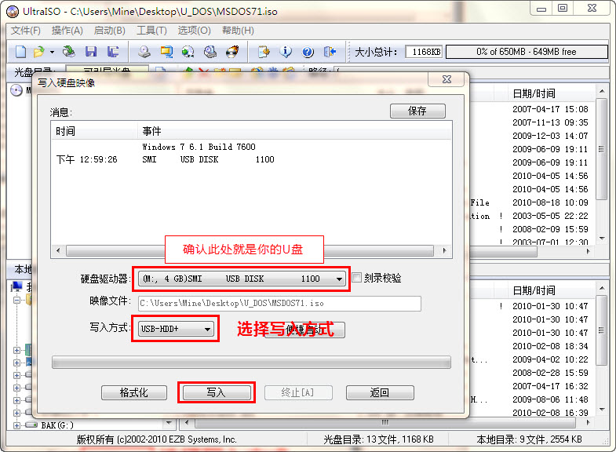Open the 选项(O) menu

[194, 31]
